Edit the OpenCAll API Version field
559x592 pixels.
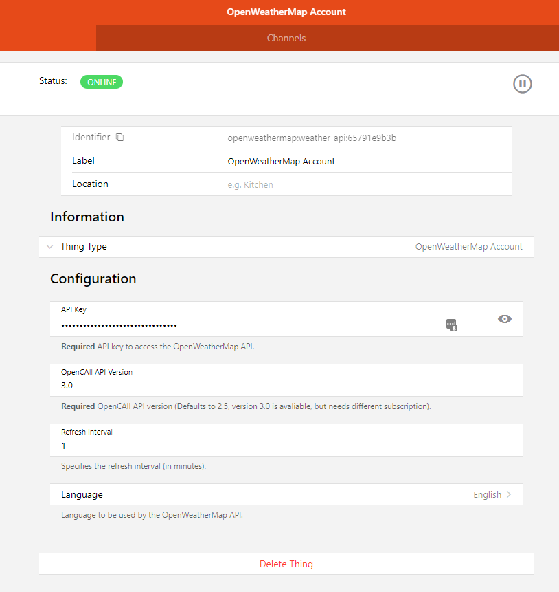pos(286,386)
